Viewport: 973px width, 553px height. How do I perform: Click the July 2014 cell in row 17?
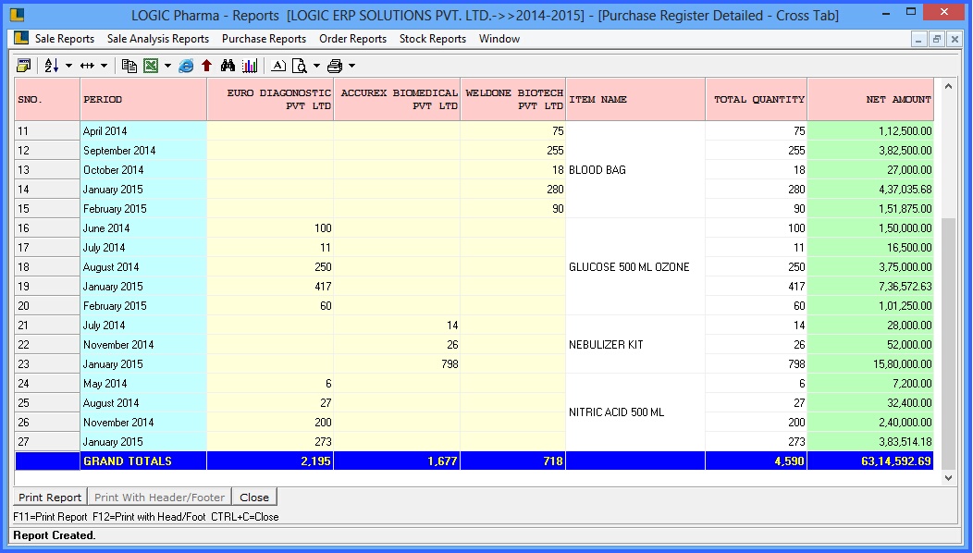143,247
